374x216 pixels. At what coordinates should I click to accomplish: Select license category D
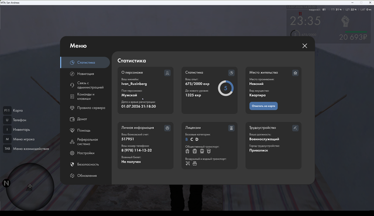tap(197, 139)
